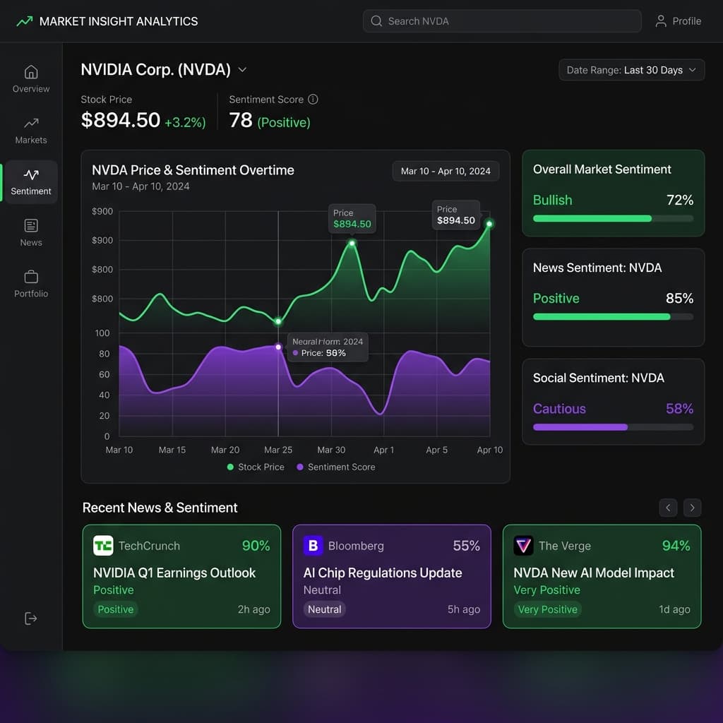Click the Mar 15 axis label
Viewport: 723px width, 723px height.
172,450
